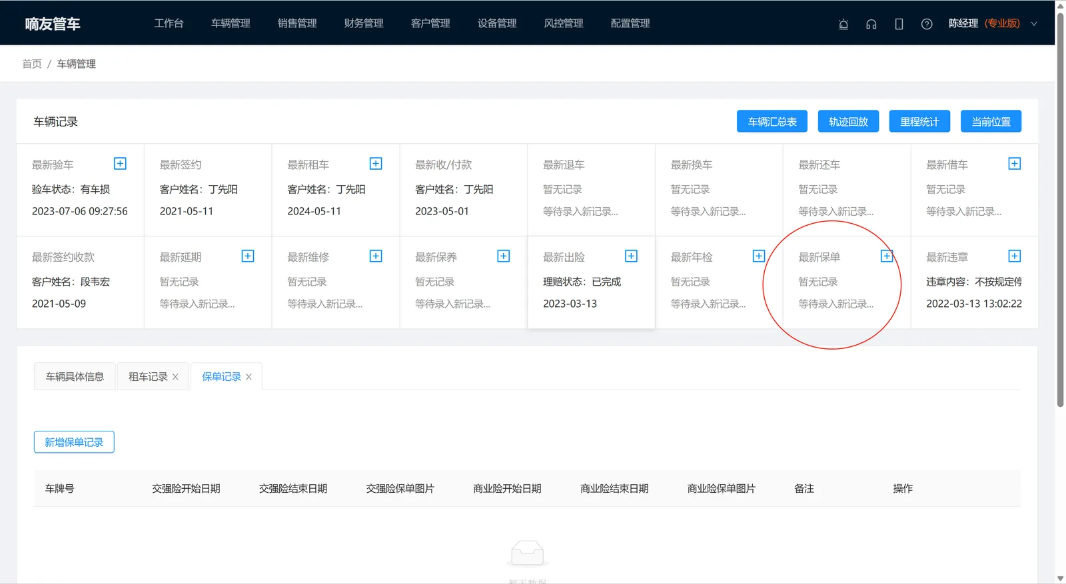The image size is (1066, 584).
Task: Switch to the 租车记录 tab
Action: [x=148, y=377]
